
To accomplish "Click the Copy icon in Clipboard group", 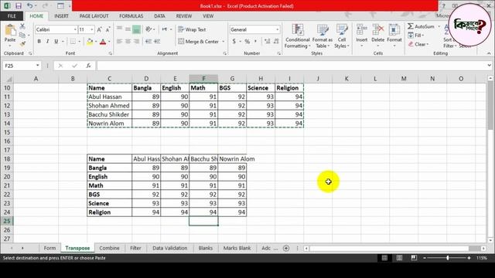I will (x=22, y=35).
